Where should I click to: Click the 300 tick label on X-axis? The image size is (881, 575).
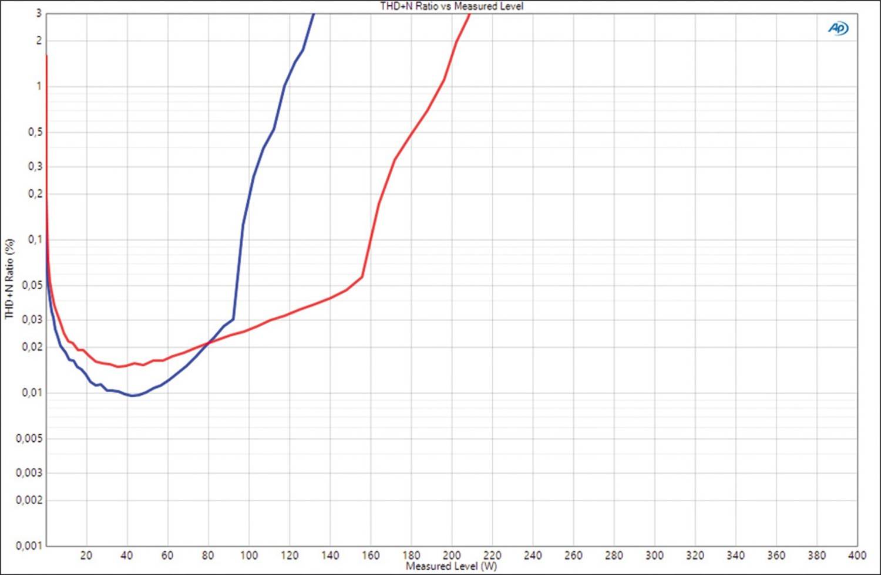point(654,555)
